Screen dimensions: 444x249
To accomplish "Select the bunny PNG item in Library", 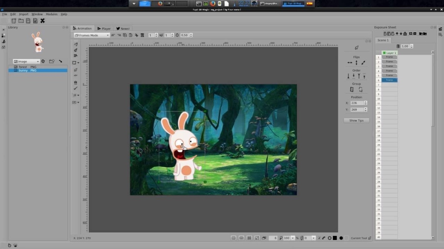I will pyautogui.click(x=38, y=70).
